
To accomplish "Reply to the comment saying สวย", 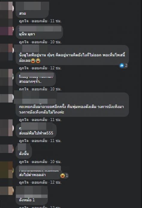I will (39, 21).
